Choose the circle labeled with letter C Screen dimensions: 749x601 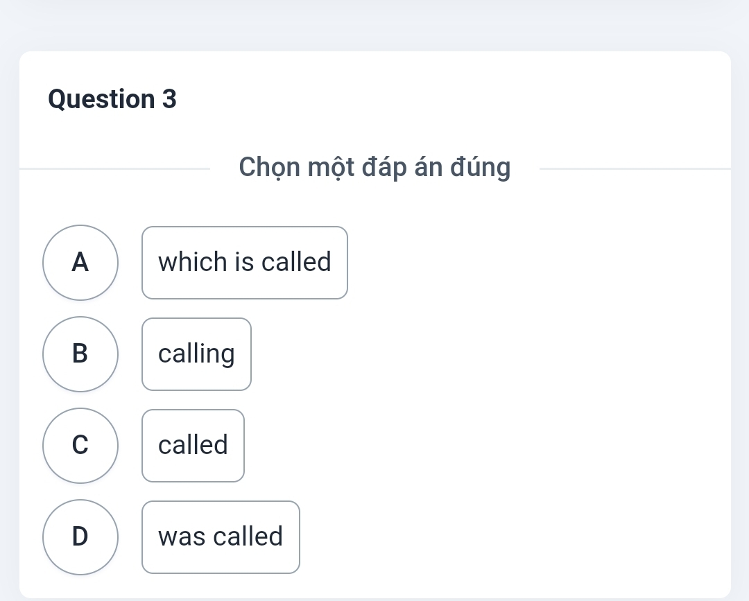[x=80, y=446]
